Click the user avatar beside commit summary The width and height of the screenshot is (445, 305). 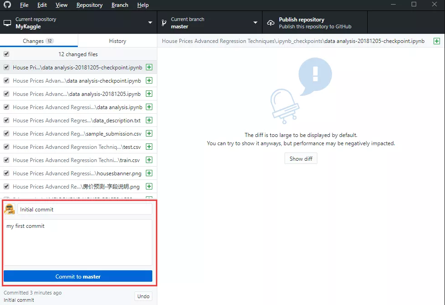pyautogui.click(x=9, y=209)
